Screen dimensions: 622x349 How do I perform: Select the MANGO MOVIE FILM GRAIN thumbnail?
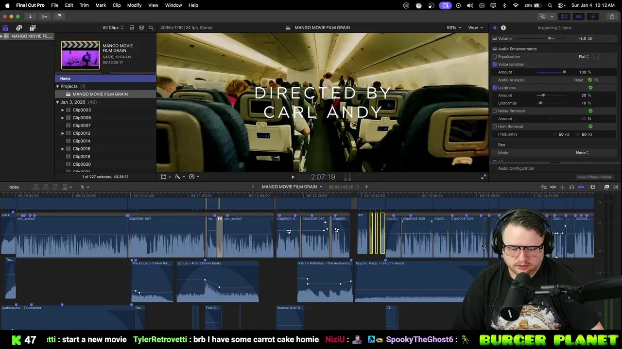pos(80,55)
